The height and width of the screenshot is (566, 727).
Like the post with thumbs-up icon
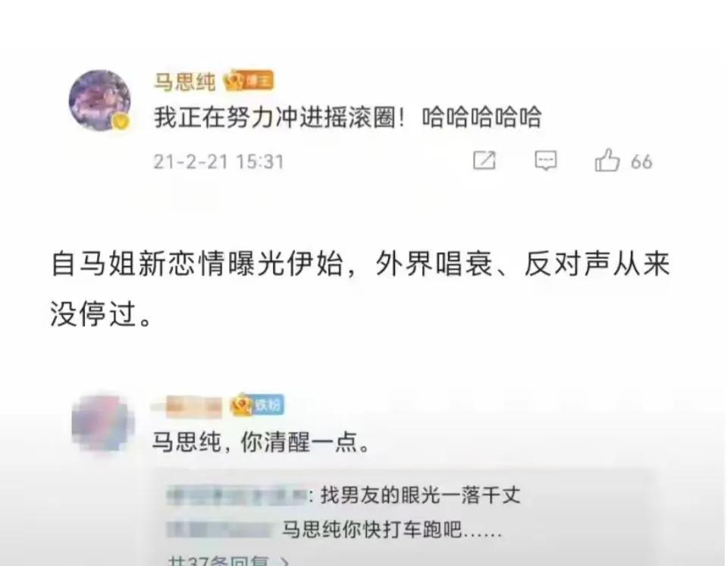[607, 160]
